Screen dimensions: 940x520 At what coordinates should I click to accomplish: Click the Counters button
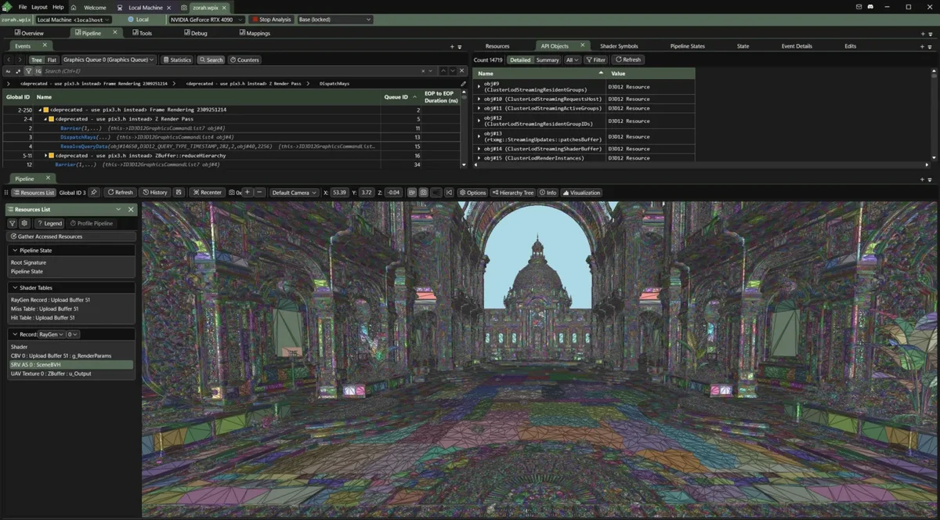(244, 60)
